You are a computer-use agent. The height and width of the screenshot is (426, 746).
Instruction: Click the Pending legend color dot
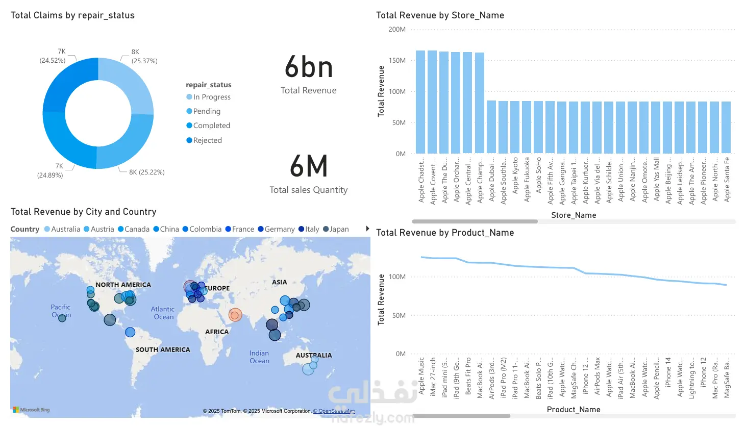click(189, 111)
